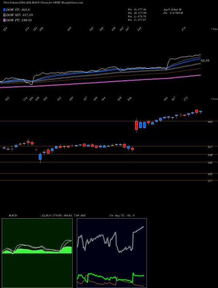Click the chart title for GWRE
Image resolution: width=218 pixels, height=288 pixels.
pos(43,3)
